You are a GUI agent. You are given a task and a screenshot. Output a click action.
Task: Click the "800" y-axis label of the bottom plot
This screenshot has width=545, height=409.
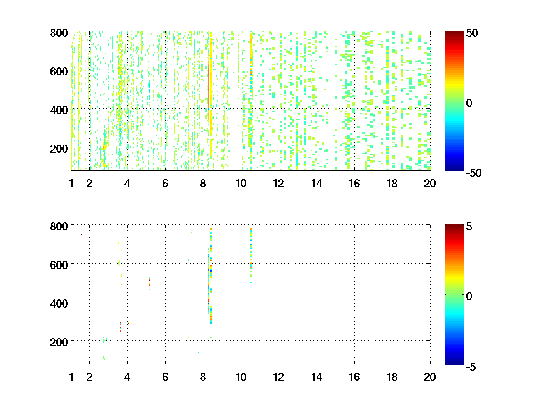coord(59,226)
